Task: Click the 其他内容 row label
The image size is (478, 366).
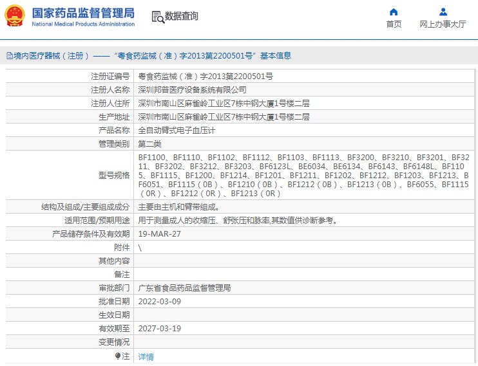Action: [114, 261]
